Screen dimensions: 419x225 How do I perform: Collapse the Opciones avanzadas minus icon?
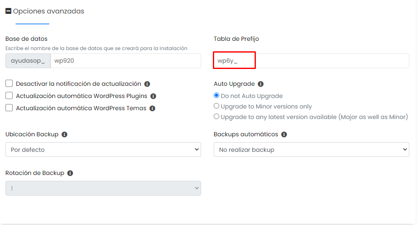[8, 11]
